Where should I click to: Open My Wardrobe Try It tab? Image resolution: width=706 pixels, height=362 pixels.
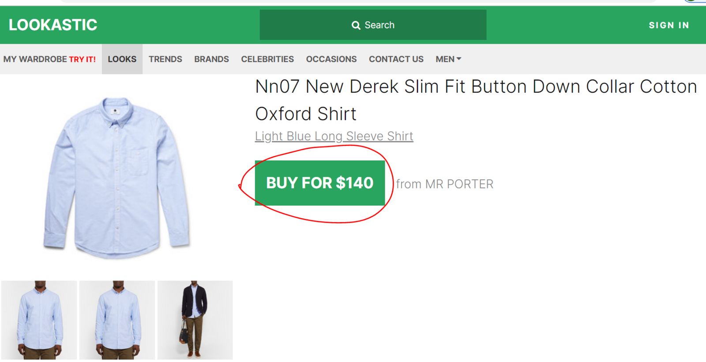tap(49, 59)
